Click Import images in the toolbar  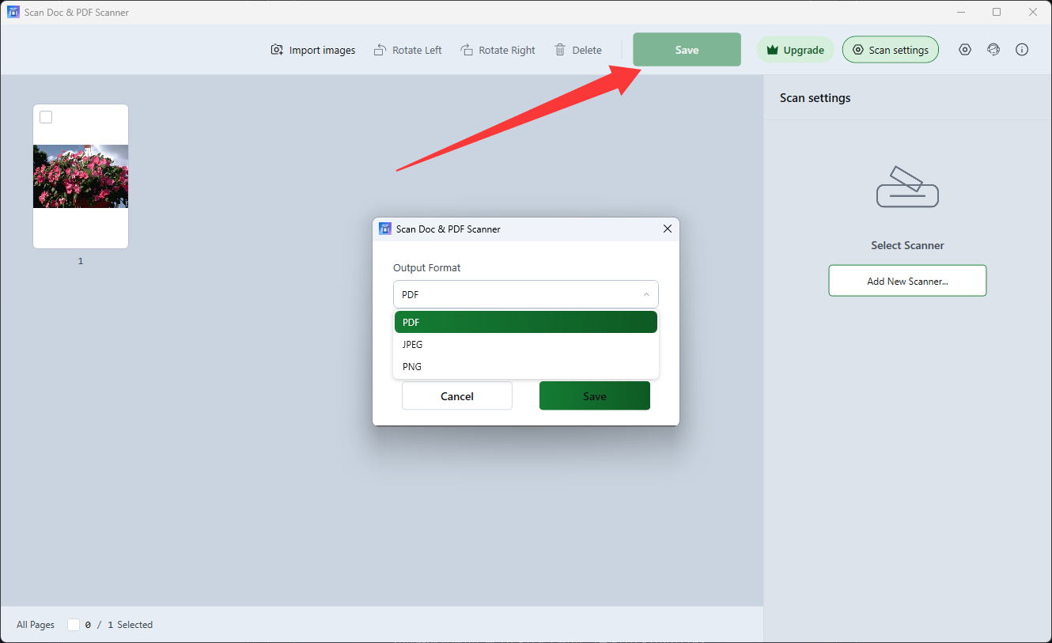click(x=313, y=50)
